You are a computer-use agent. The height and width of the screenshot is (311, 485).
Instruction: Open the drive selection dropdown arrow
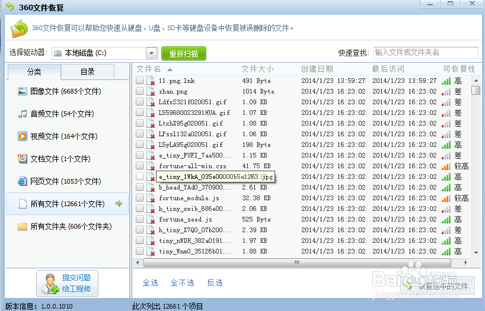152,53
